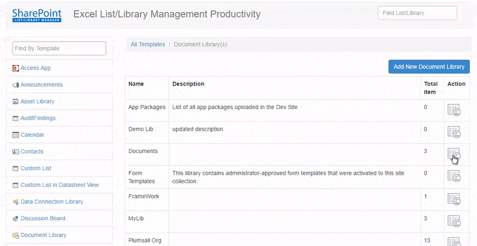
Task: Click the Announcements megaphone icon
Action: [x=16, y=85]
